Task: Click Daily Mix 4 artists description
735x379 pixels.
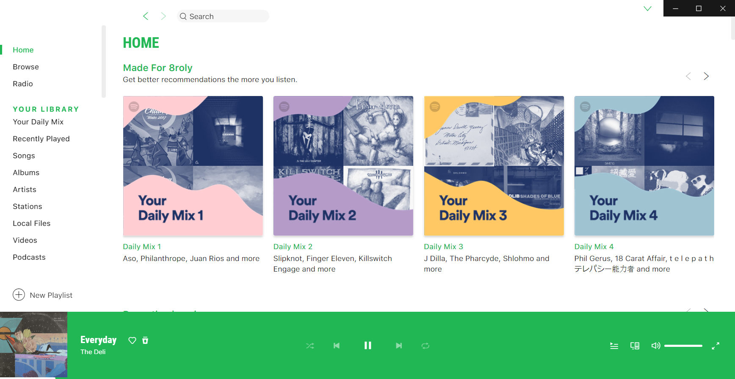Action: (644, 264)
